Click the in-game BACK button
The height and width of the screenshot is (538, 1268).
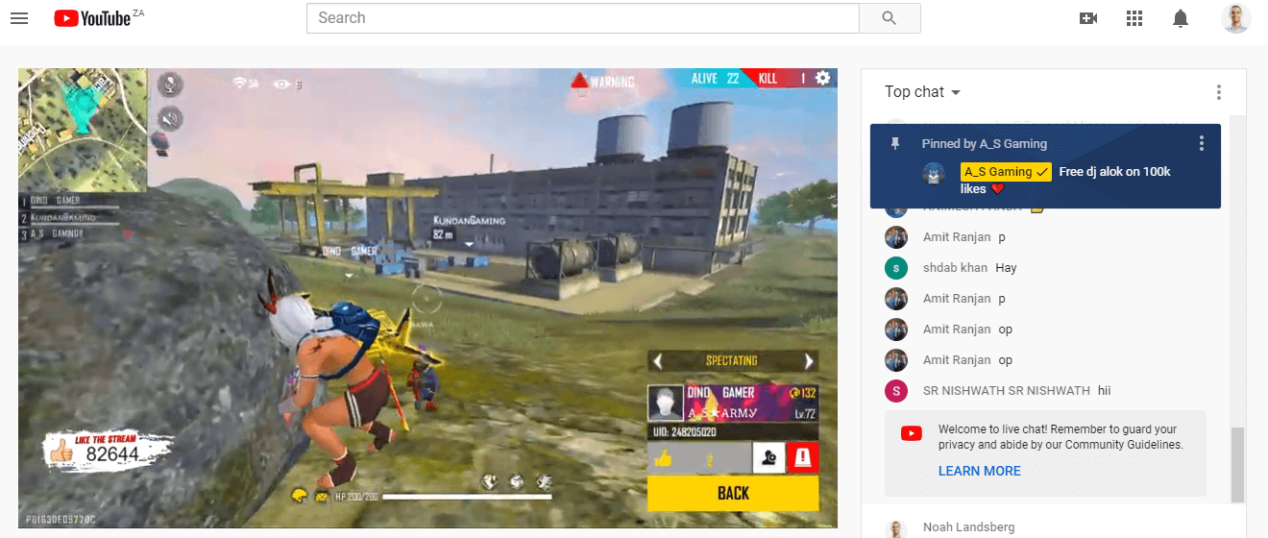pos(733,493)
